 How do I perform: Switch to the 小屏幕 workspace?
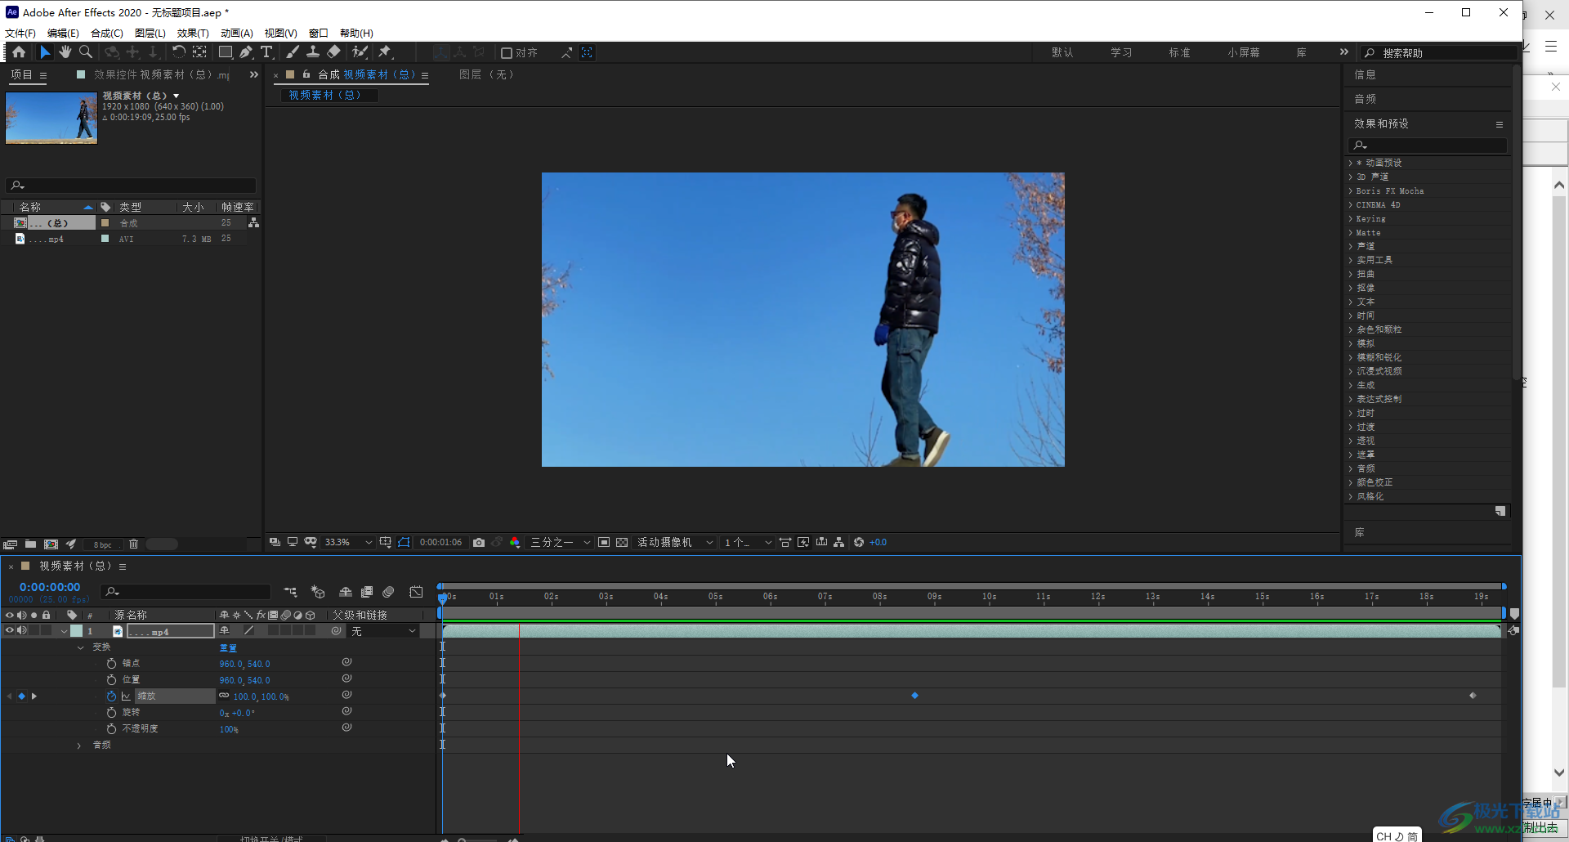pos(1244,53)
